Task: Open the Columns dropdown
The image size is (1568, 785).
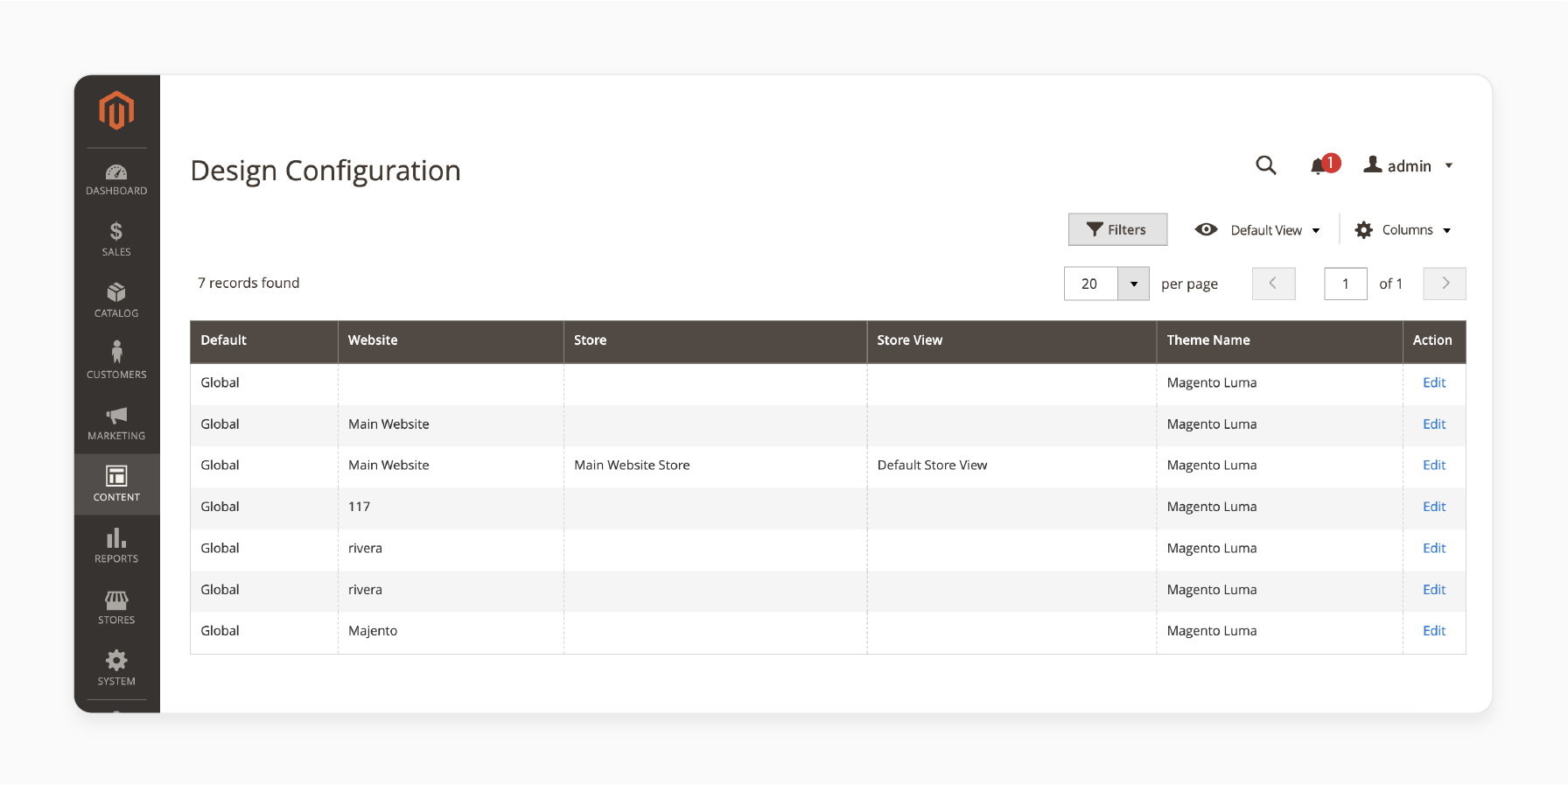Action: [1403, 229]
